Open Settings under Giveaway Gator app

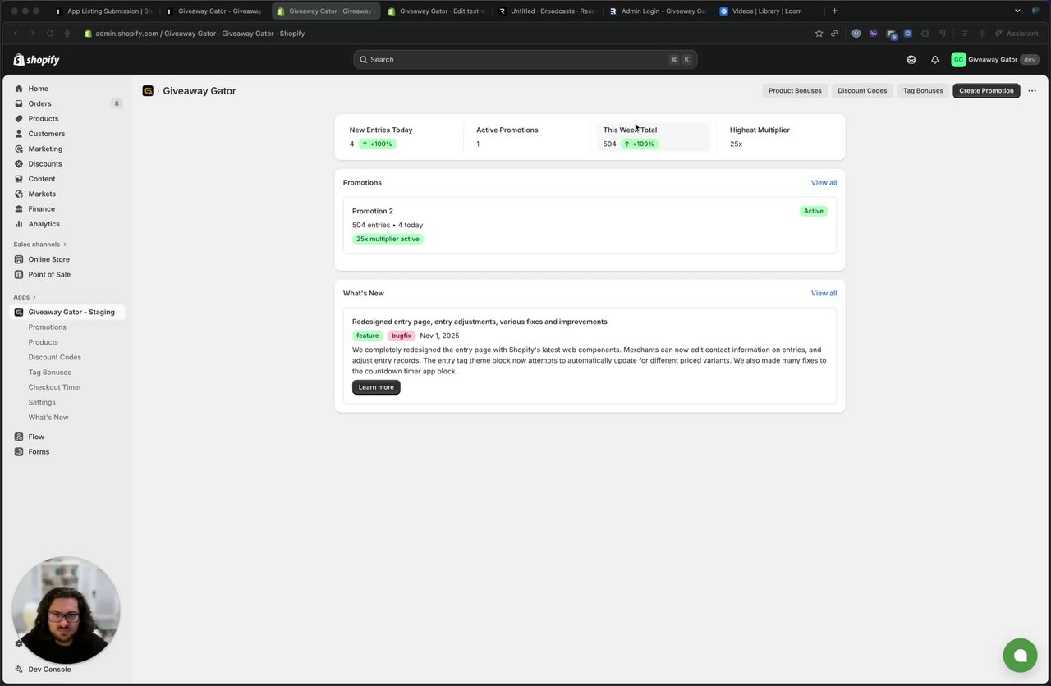(x=42, y=403)
